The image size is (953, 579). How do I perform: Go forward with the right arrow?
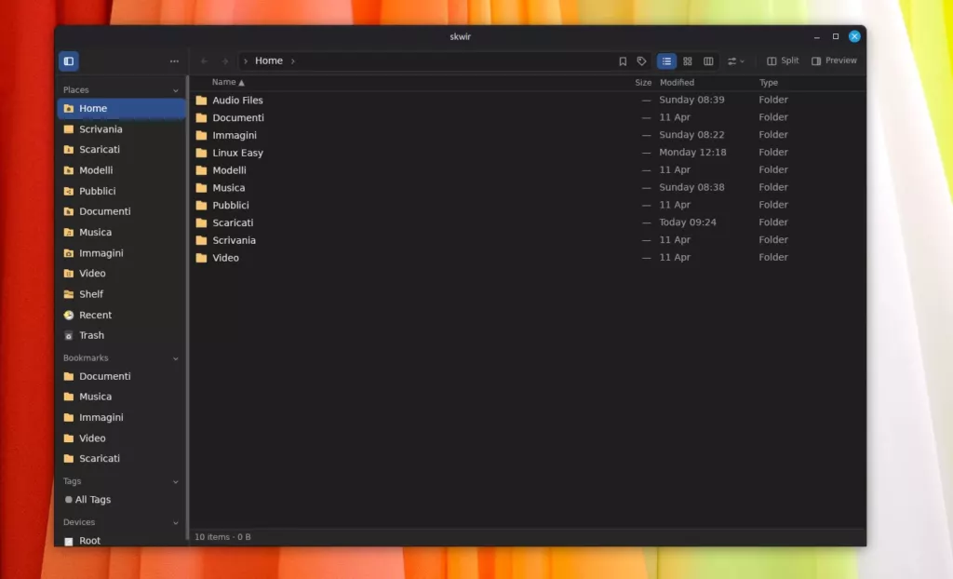point(225,61)
